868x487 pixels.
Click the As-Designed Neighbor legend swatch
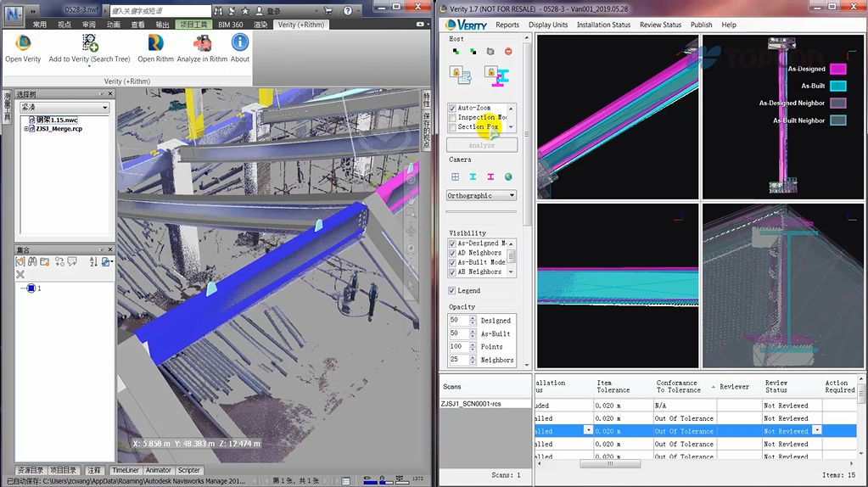pos(838,103)
